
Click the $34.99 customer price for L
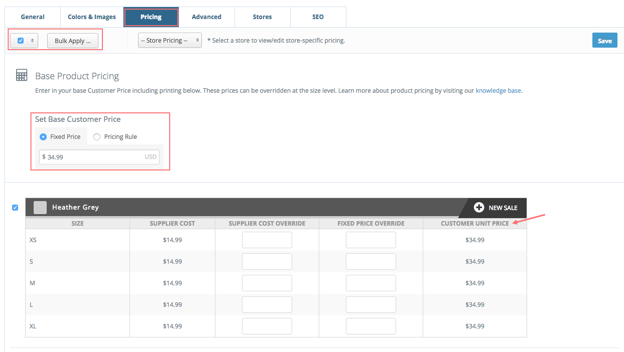coord(475,304)
